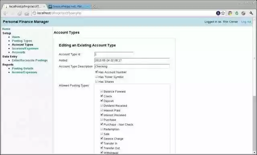Check Interest Paid posting type

[102, 110]
